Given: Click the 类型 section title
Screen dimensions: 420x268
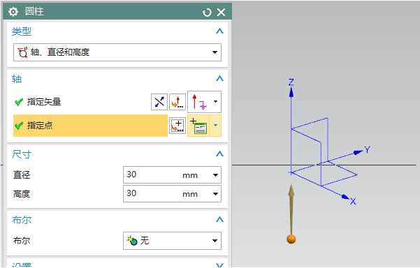Looking at the screenshot, I should tap(22, 31).
